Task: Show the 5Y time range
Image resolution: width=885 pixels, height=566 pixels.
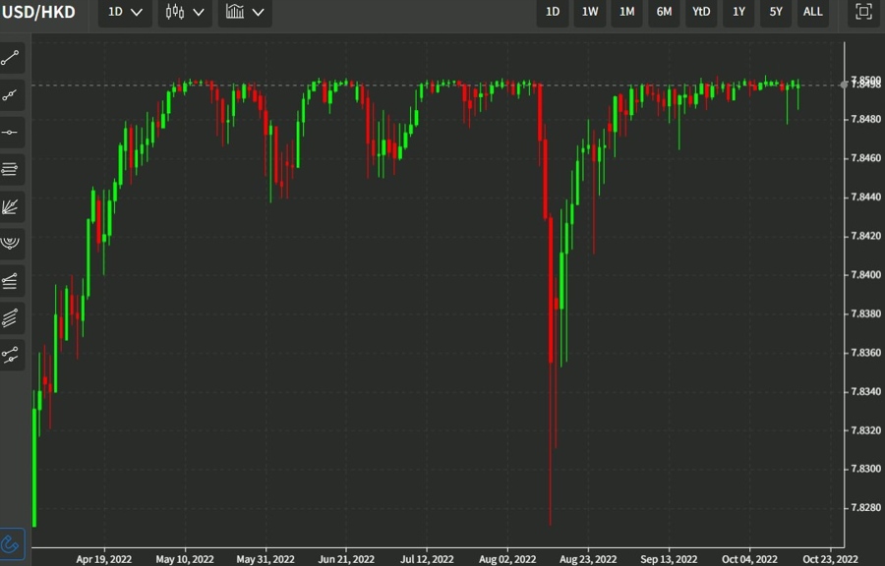Action: click(776, 12)
